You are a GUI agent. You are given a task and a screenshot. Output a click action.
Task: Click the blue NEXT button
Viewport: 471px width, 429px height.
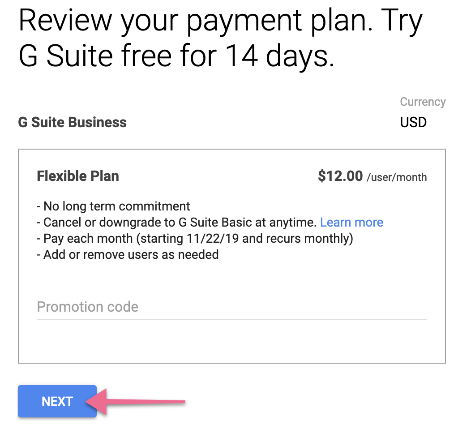57,401
